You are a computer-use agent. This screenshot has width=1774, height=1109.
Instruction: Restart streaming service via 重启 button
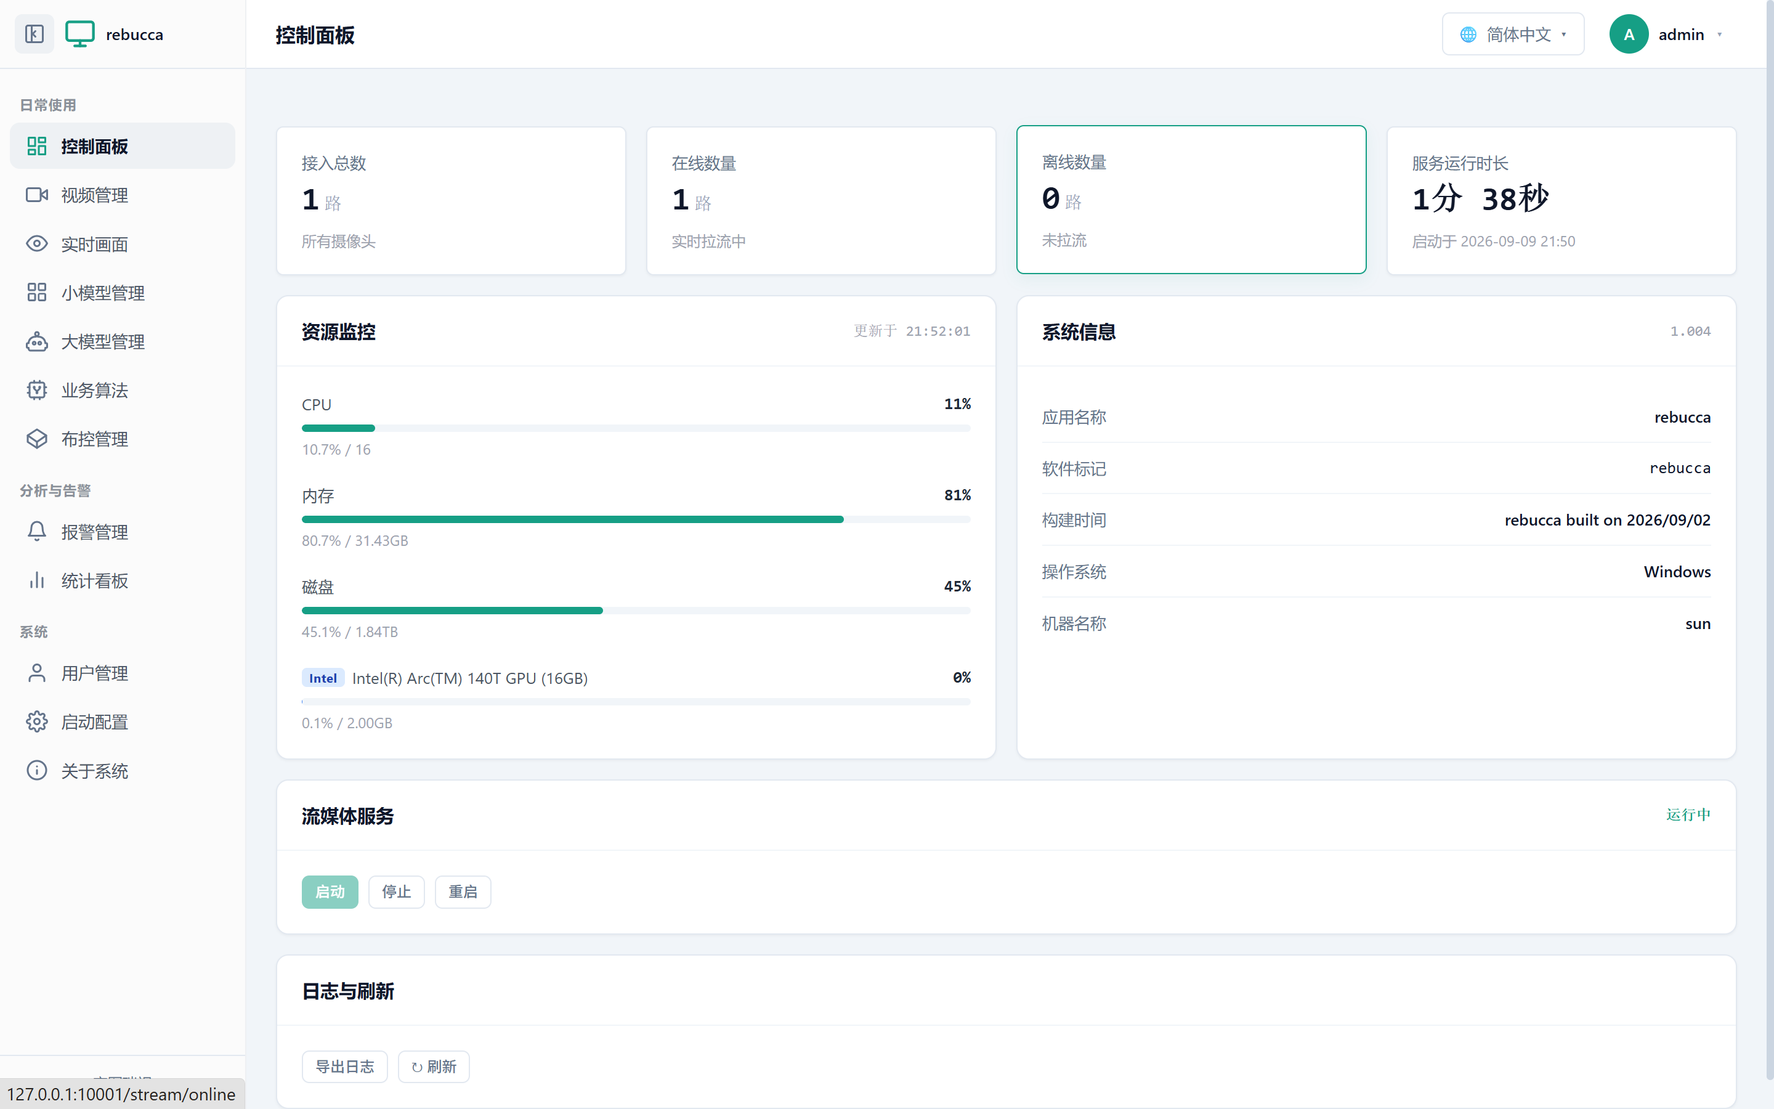pyautogui.click(x=463, y=891)
